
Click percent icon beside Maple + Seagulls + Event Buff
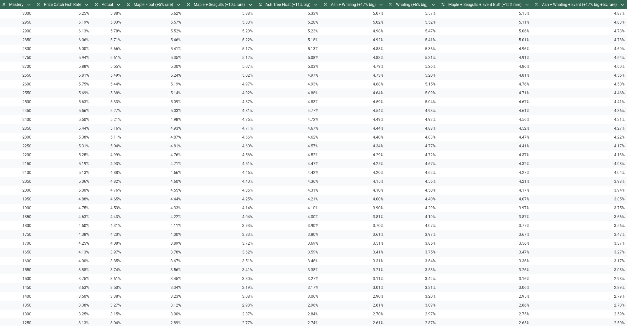[443, 5]
